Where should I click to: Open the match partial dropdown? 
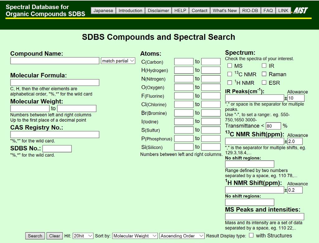(x=118, y=61)
